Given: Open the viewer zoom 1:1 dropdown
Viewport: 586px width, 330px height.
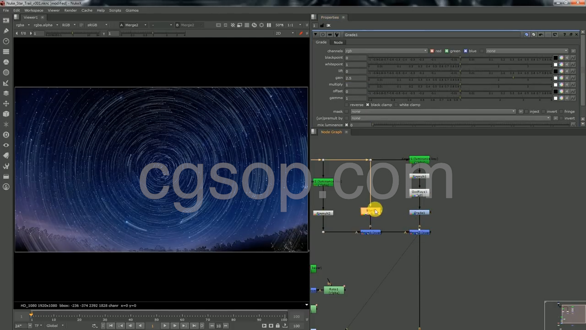Looking at the screenshot, I should pyautogui.click(x=293, y=25).
